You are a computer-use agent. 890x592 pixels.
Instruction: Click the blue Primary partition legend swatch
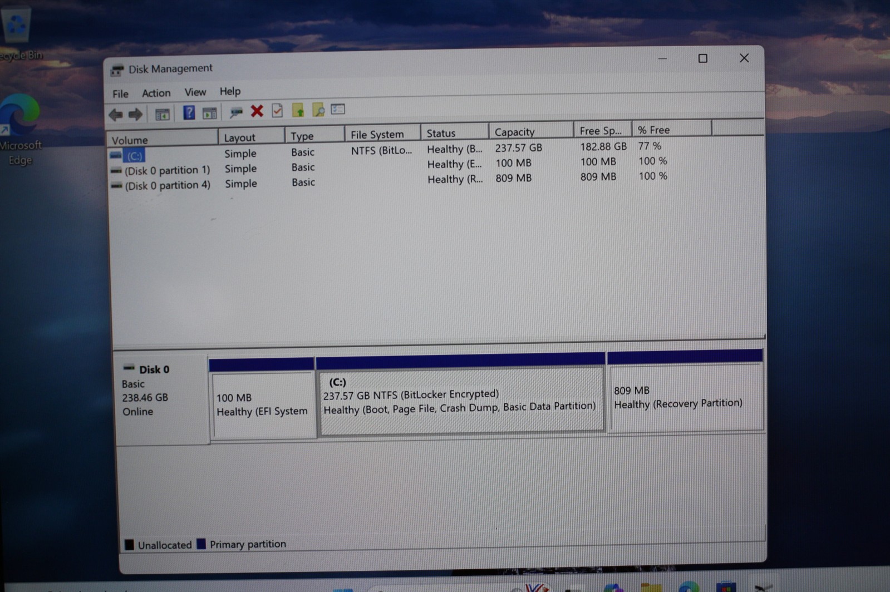click(201, 544)
